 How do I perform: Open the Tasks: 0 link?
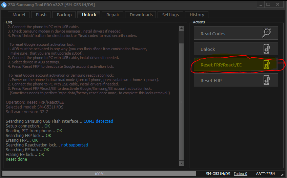[x=240, y=174]
